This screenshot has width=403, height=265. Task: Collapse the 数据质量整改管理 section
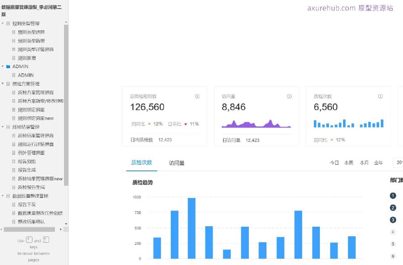3,196
